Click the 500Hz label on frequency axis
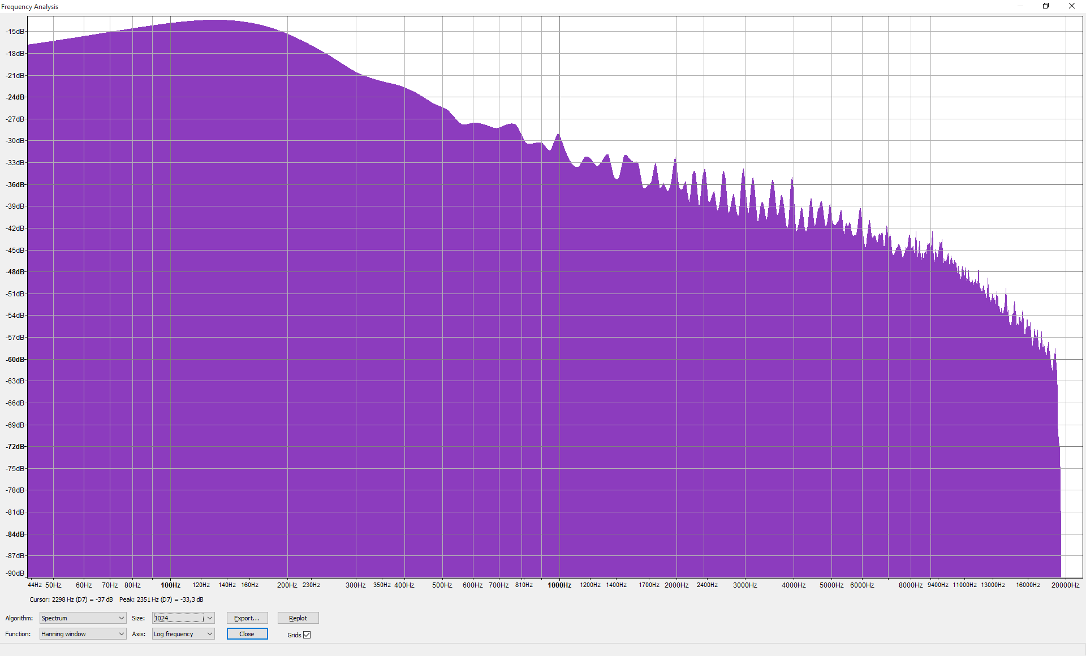 coord(442,585)
